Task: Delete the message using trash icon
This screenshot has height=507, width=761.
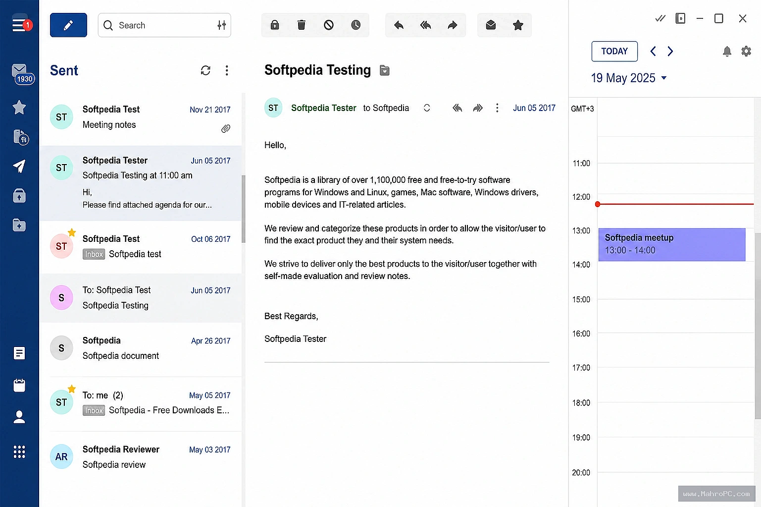Action: tap(301, 25)
